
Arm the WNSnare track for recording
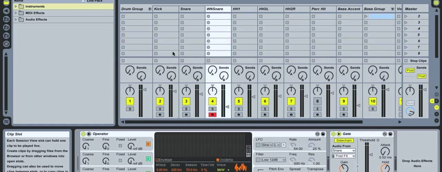[x=212, y=115]
